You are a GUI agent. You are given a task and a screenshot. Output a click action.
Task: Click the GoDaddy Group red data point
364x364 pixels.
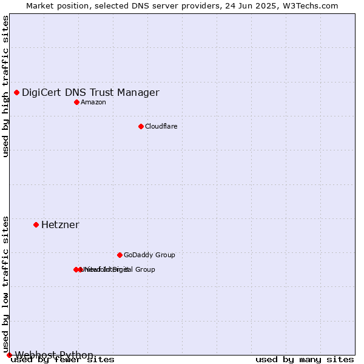pyautogui.click(x=120, y=255)
